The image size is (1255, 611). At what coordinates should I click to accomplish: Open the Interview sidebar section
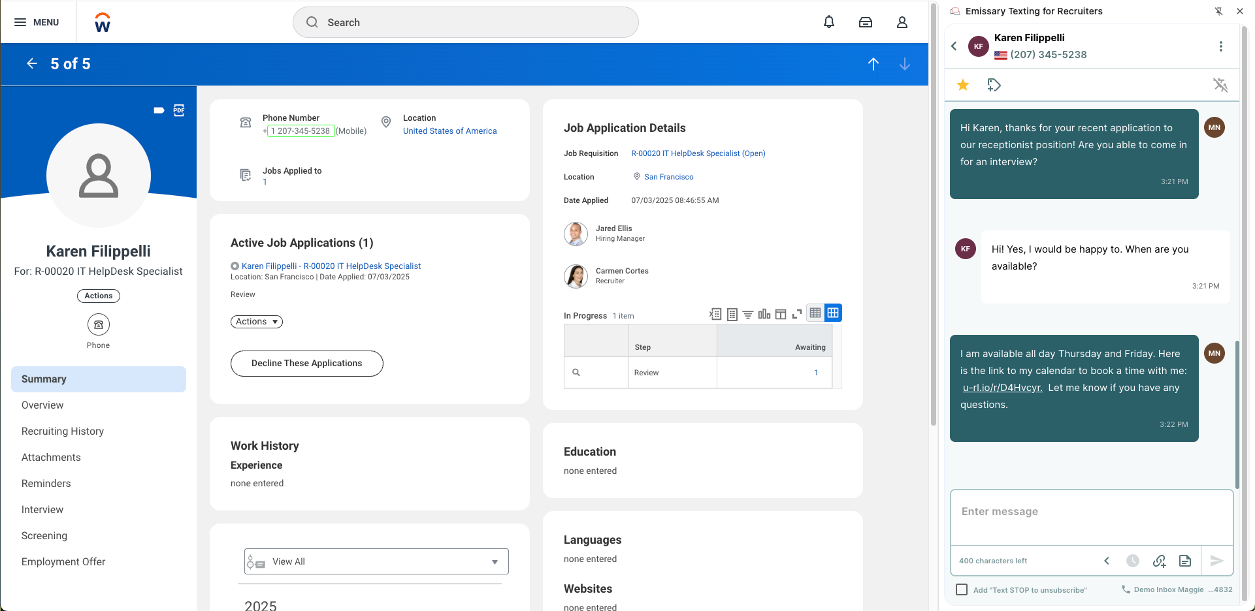click(x=42, y=510)
